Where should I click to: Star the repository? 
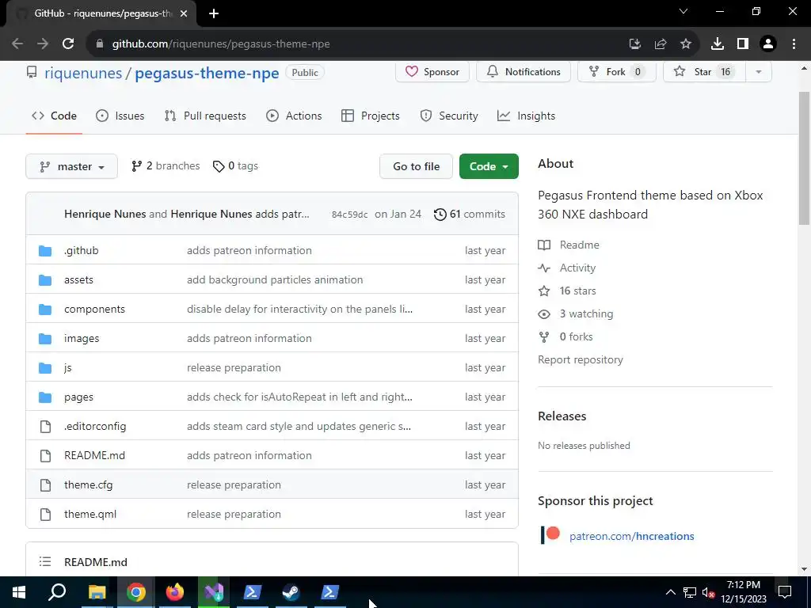point(704,72)
